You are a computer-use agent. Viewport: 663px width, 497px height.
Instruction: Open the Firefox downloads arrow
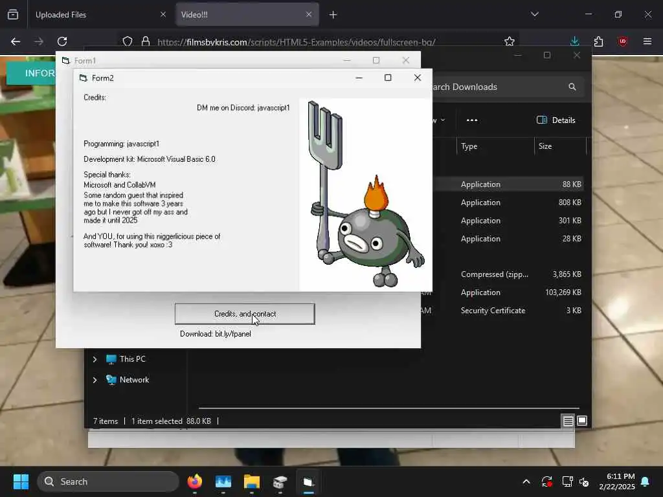[x=575, y=41]
